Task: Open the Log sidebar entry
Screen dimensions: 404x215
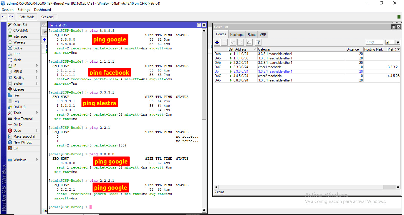Action: click(x=16, y=101)
